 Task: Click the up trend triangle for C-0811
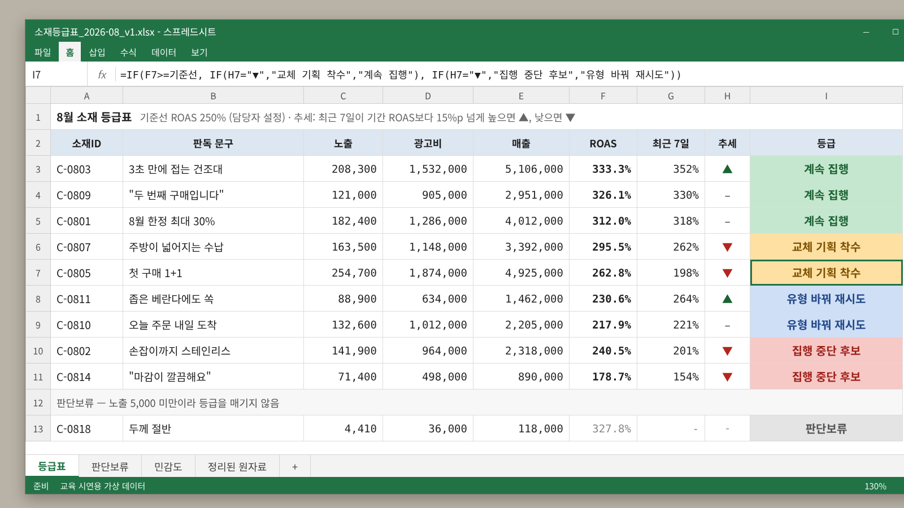(727, 299)
